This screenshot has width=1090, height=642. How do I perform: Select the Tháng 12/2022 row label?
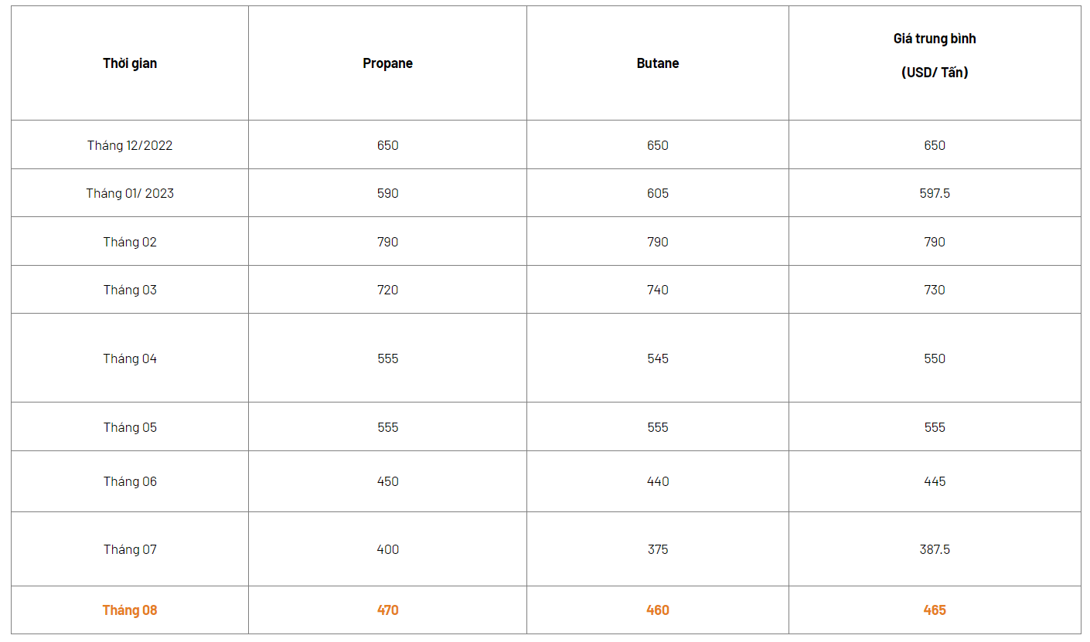pyautogui.click(x=130, y=145)
